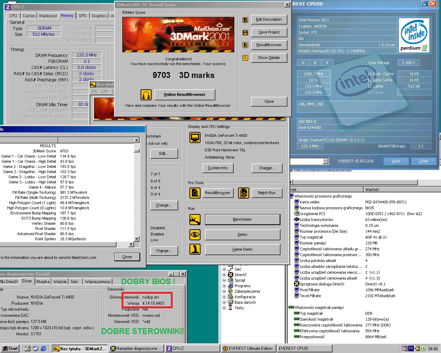Image resolution: width=441 pixels, height=353 pixels.
Task: Click the DirectX icon in the EVEREST tree
Action: click(x=230, y=275)
